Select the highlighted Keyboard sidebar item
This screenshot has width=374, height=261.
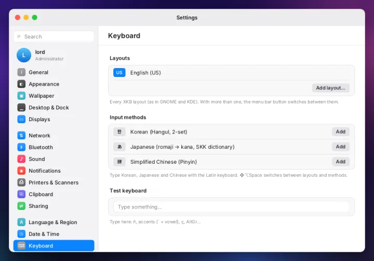54,245
